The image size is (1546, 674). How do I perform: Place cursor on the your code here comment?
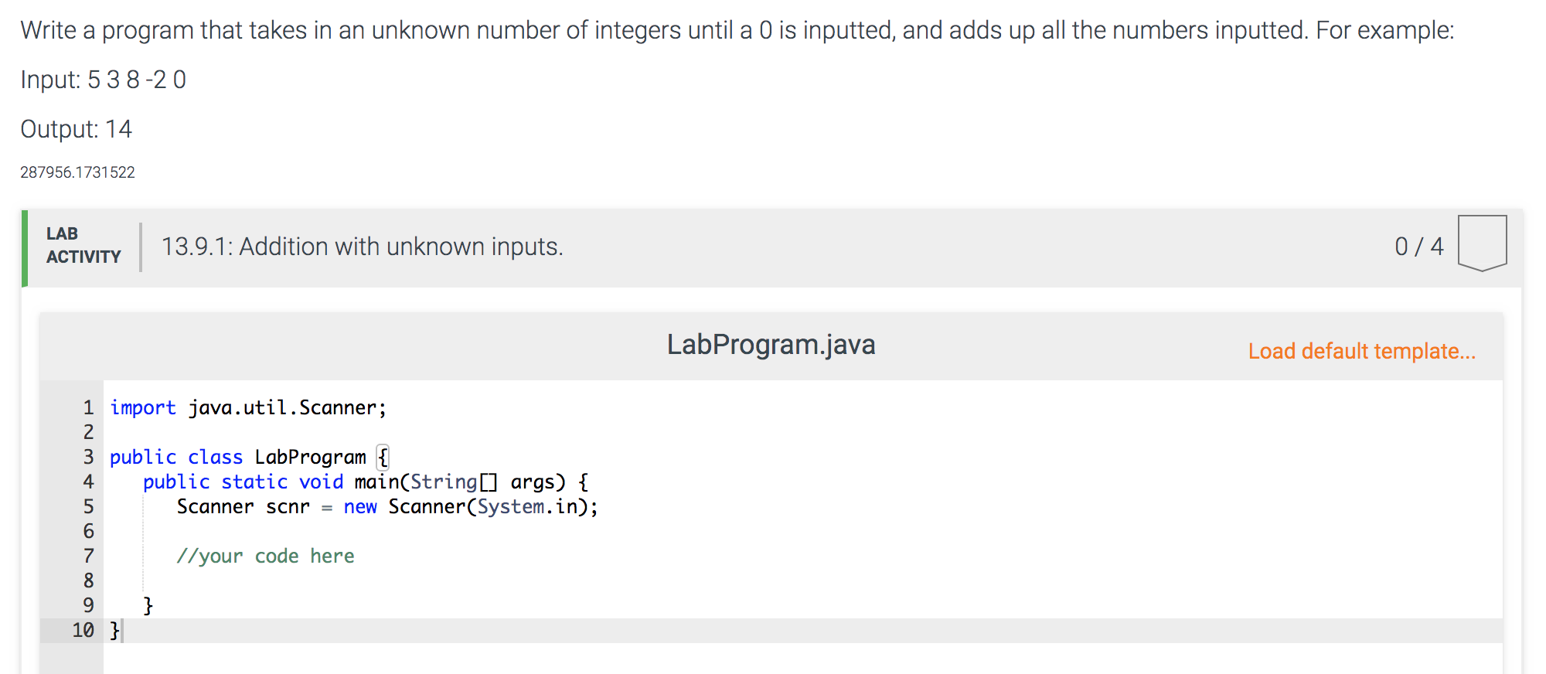[x=265, y=557]
